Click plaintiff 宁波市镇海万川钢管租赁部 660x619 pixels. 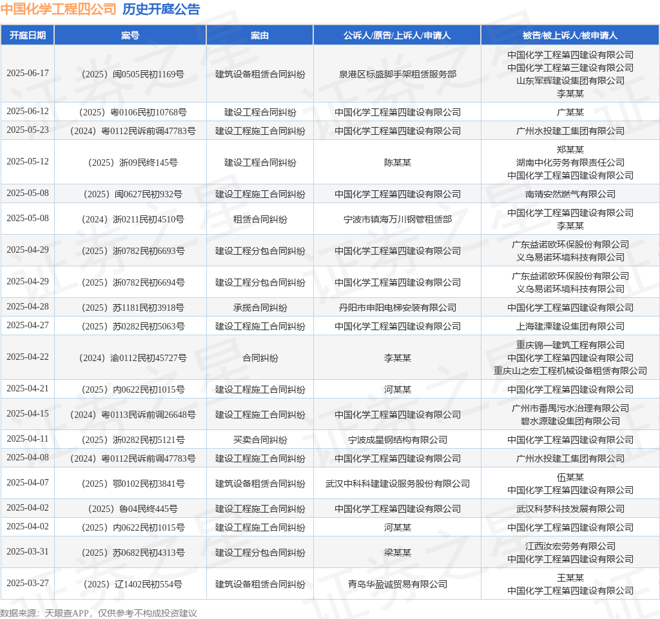tap(397, 219)
